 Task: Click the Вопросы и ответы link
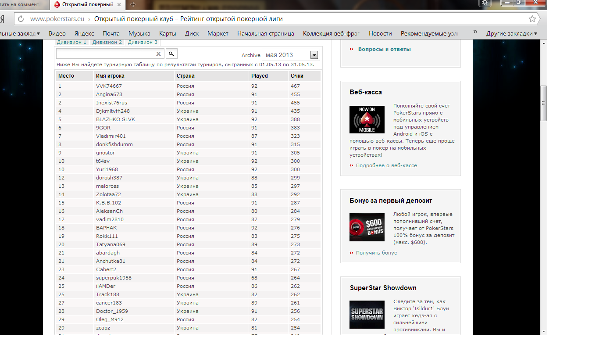(x=385, y=49)
